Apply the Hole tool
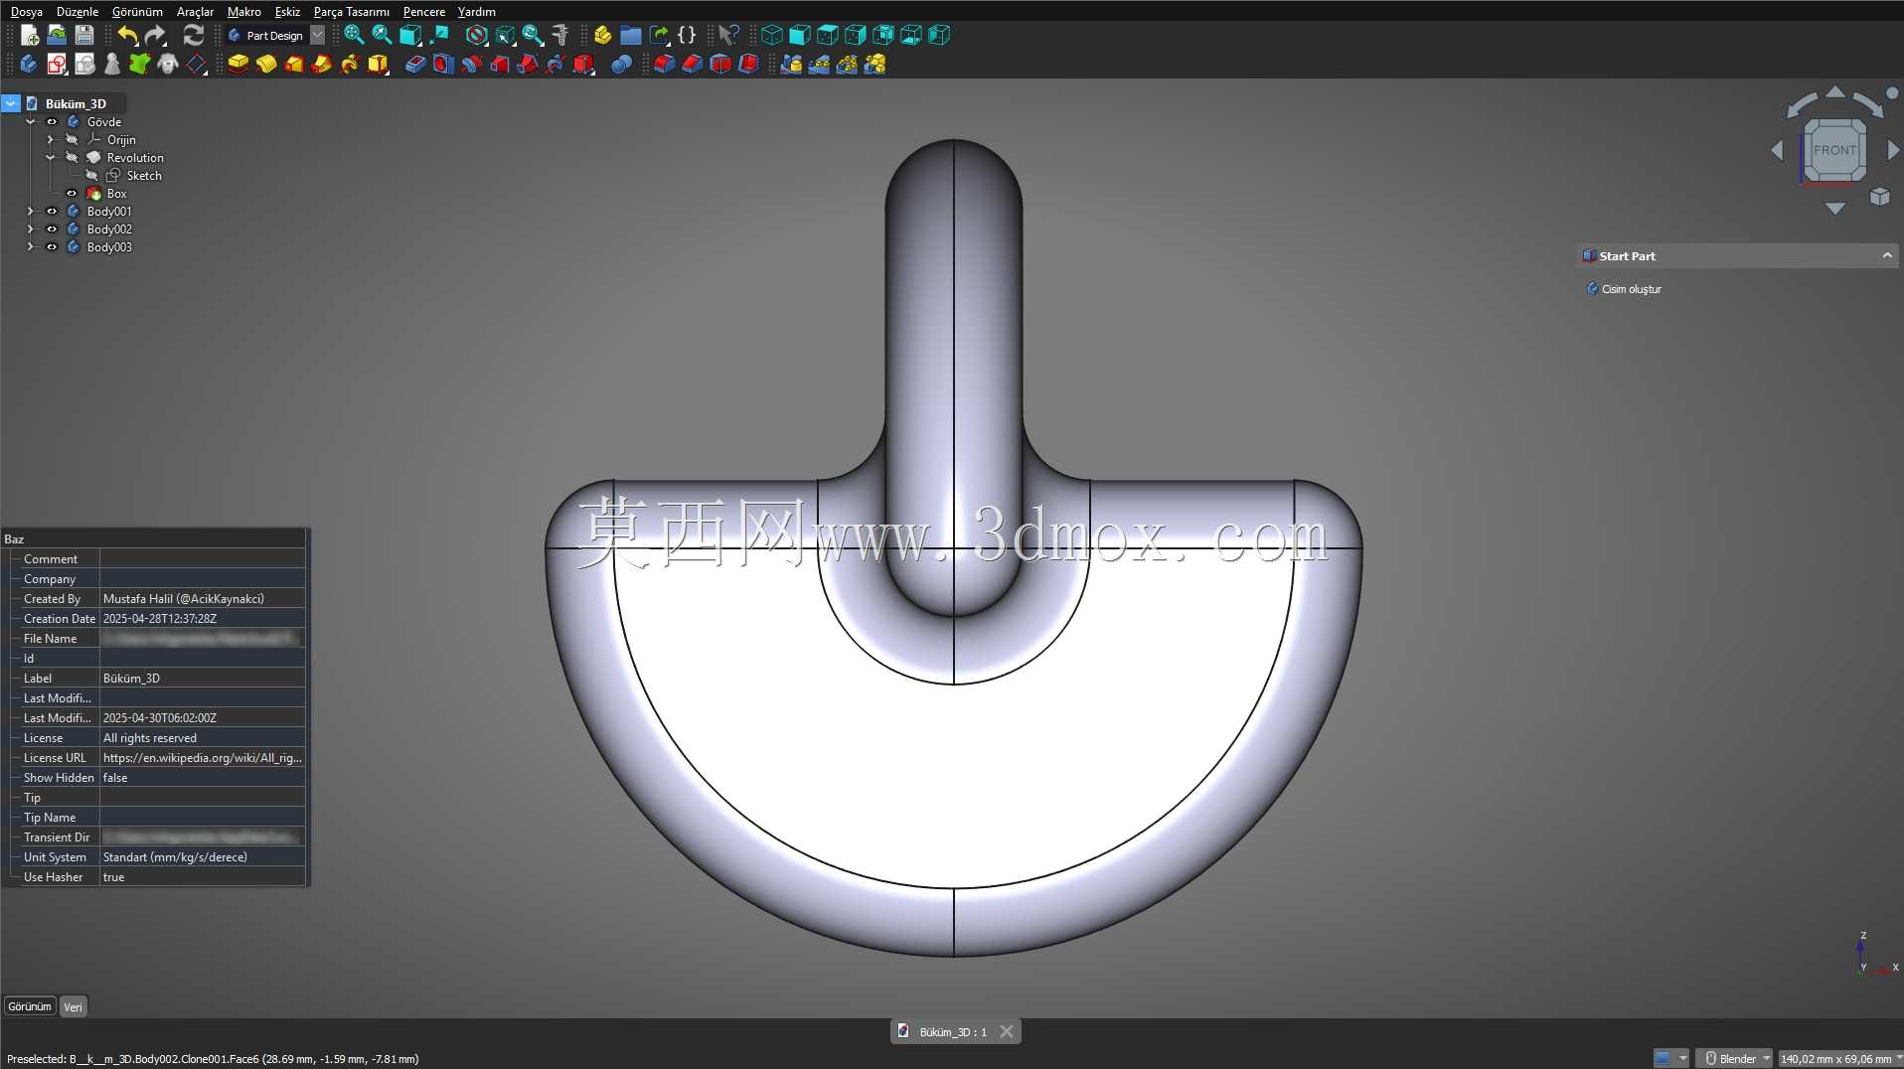The image size is (1904, 1069). tap(443, 65)
